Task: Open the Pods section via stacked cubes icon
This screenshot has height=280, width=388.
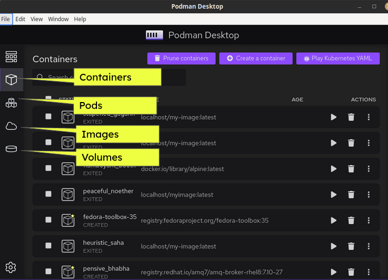Action: pos(12,103)
